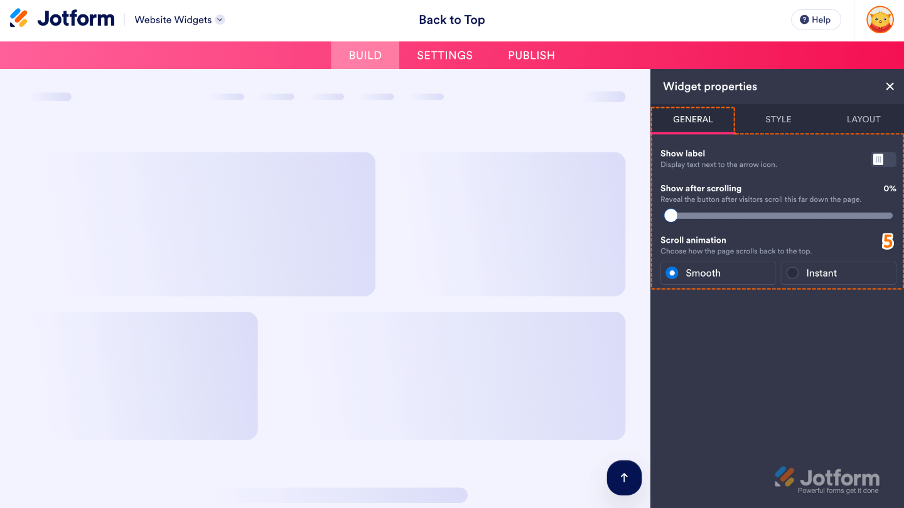Click the Jotform logo

(x=62, y=19)
